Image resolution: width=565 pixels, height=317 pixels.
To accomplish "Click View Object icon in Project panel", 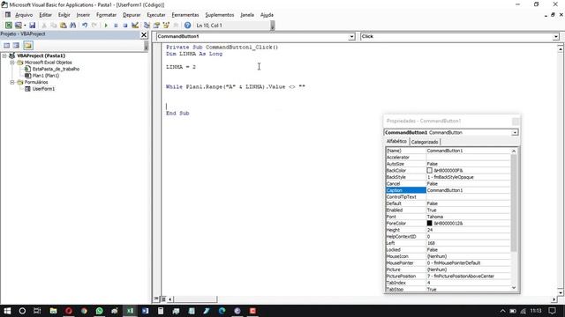I will pos(16,45).
